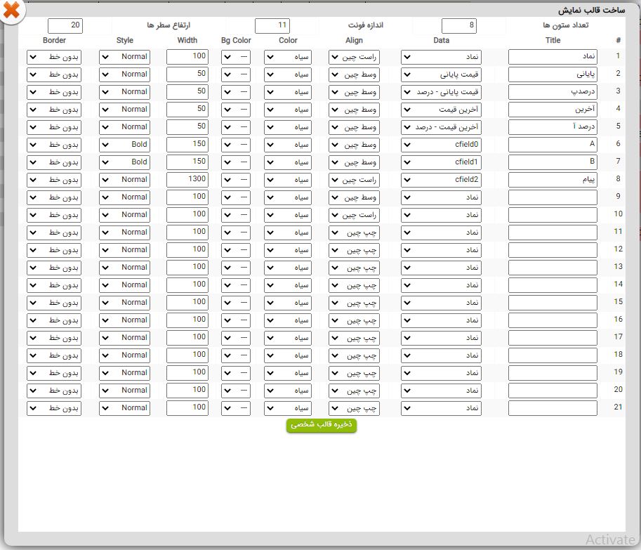Expand the Align dropdown in row 11
This screenshot has width=641, height=550.
coord(354,233)
